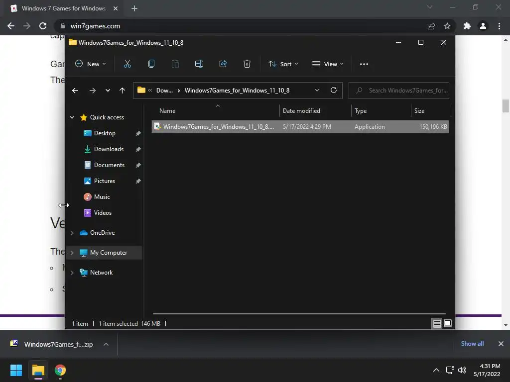Click the Copy icon in Explorer toolbar
510x382 pixels.
(151, 64)
